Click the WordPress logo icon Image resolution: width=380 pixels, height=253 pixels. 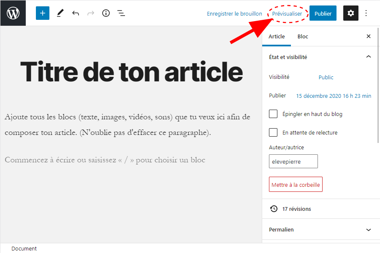point(13,13)
